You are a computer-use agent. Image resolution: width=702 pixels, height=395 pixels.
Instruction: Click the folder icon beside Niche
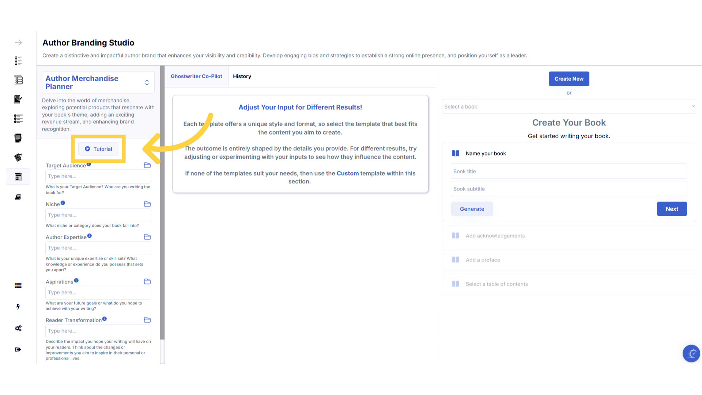147,204
